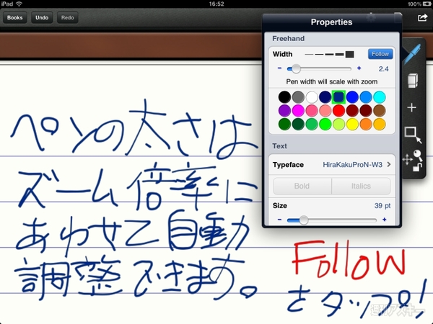433x324 pixels.
Task: Pick the white color swatch
Action: pos(312,97)
